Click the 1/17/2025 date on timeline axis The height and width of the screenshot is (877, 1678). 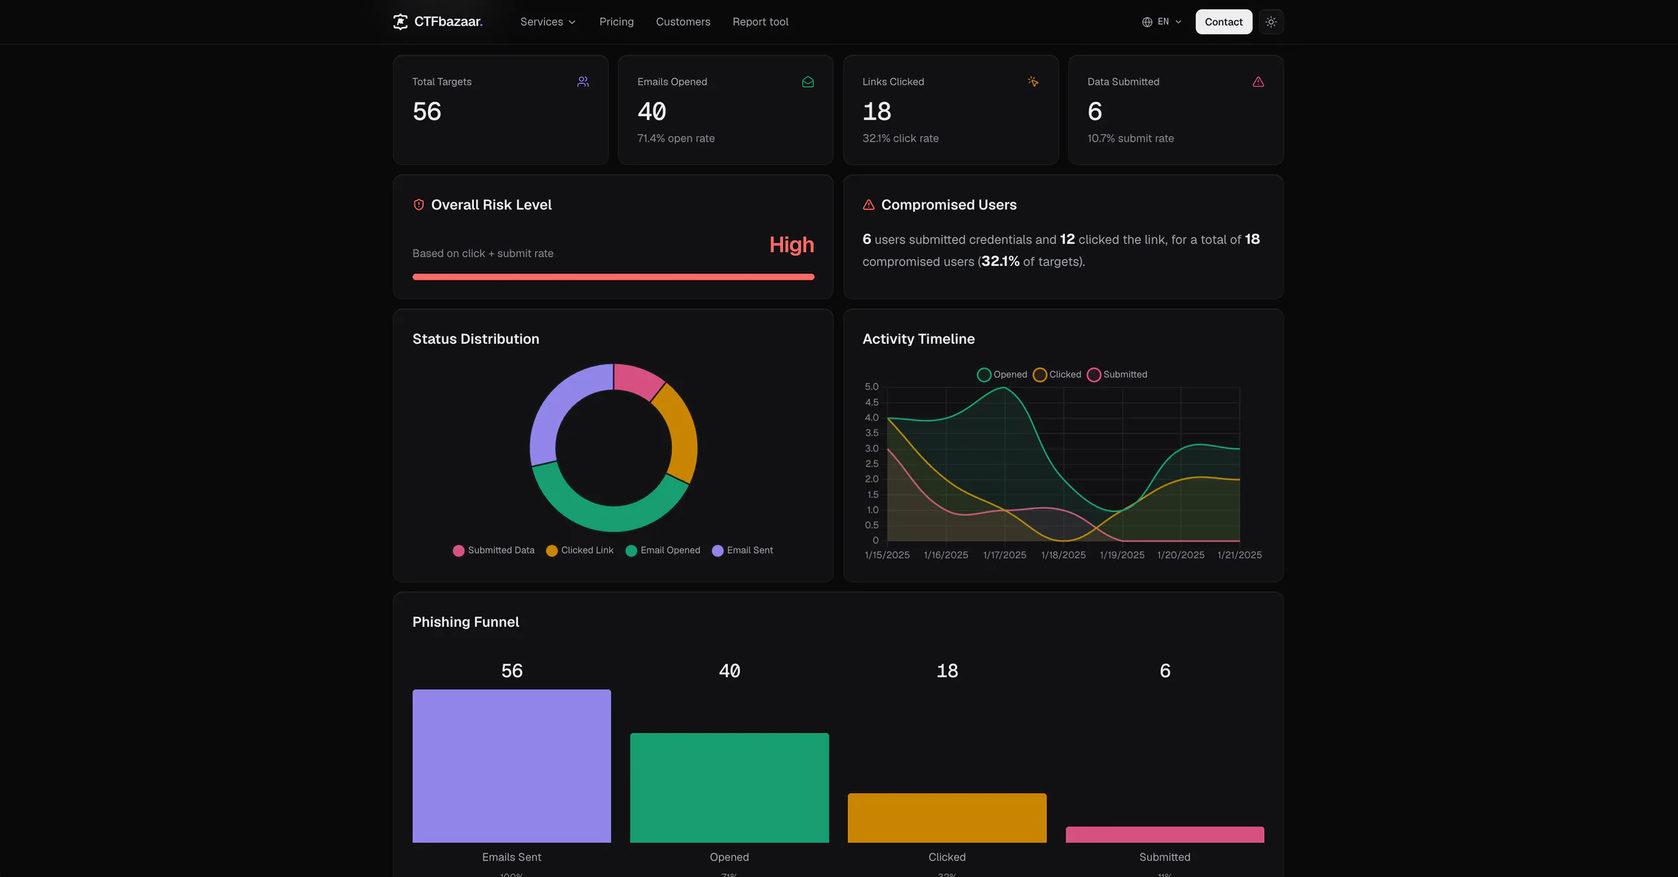pyautogui.click(x=1005, y=555)
